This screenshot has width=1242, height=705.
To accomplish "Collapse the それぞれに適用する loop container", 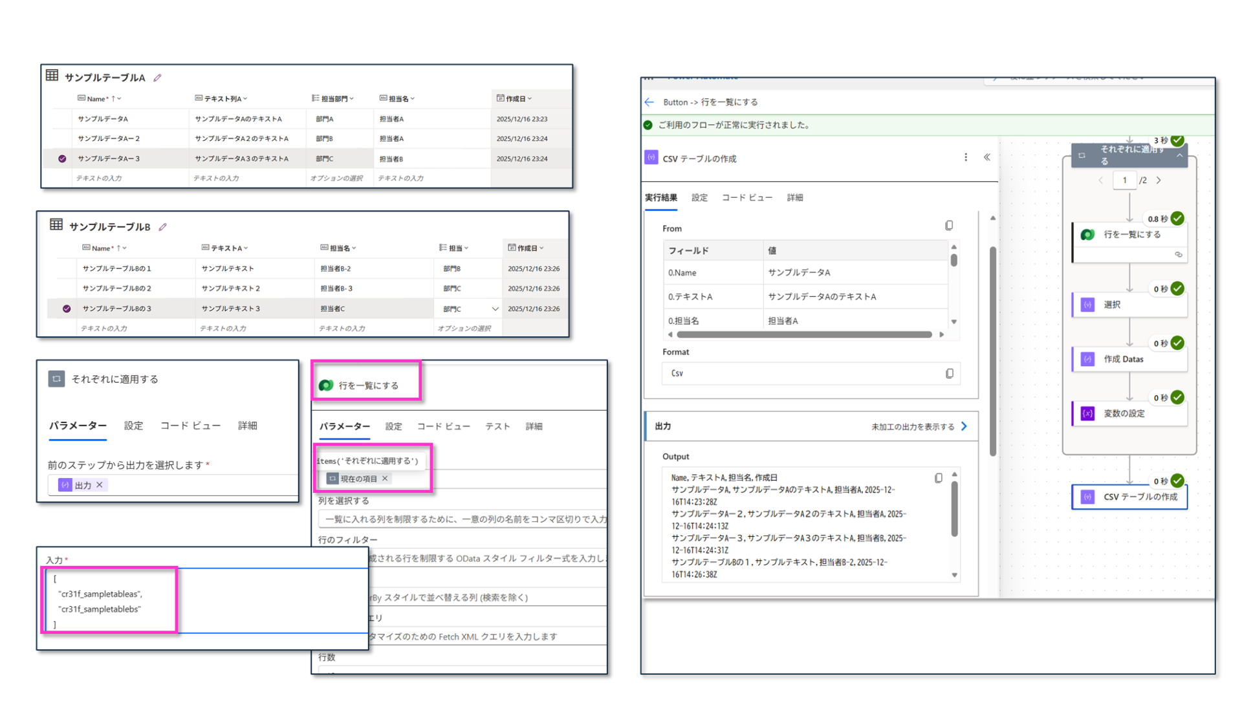I will [x=1179, y=156].
